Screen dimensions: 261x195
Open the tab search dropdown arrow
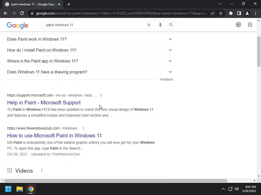(x=220, y=4)
